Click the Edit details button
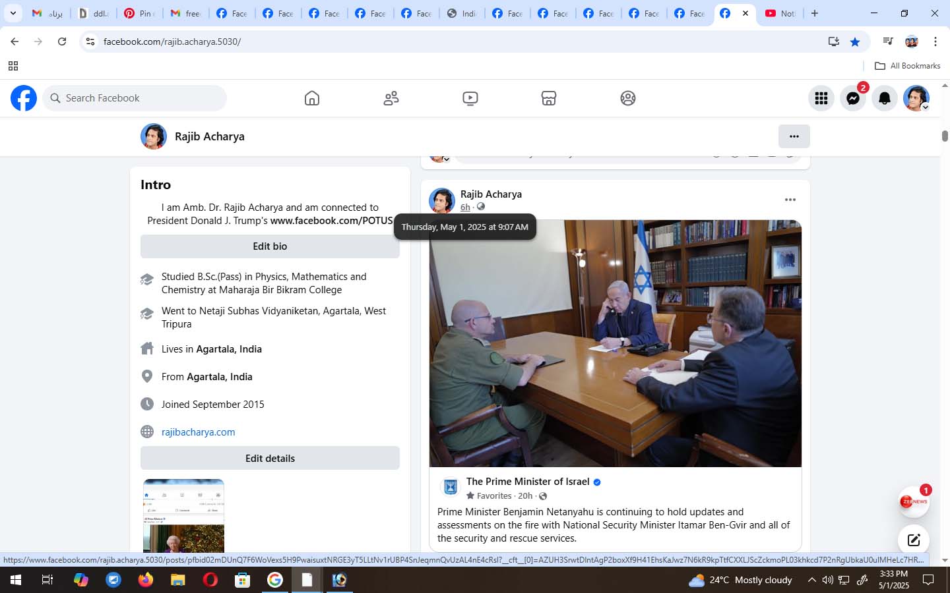The image size is (950, 593). tap(270, 459)
